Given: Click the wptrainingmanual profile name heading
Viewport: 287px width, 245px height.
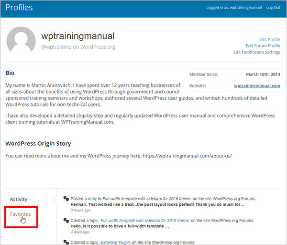Looking at the screenshot, I should [x=78, y=36].
